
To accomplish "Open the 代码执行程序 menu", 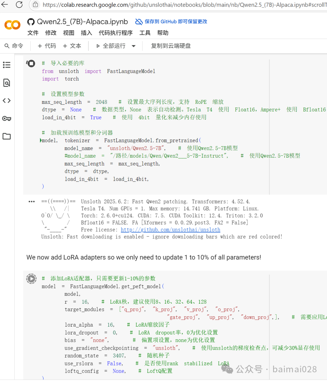I will [x=116, y=33].
